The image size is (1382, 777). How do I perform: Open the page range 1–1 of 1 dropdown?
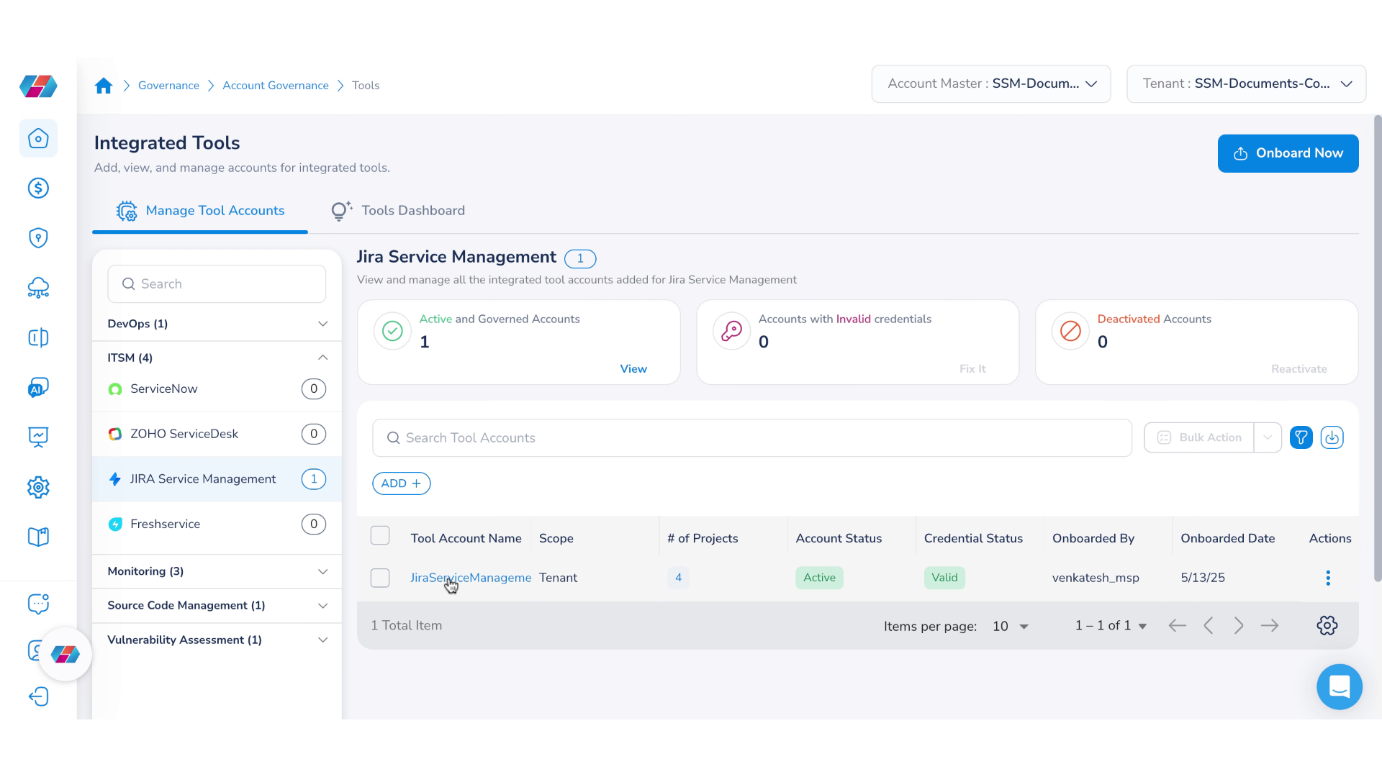tap(1111, 626)
